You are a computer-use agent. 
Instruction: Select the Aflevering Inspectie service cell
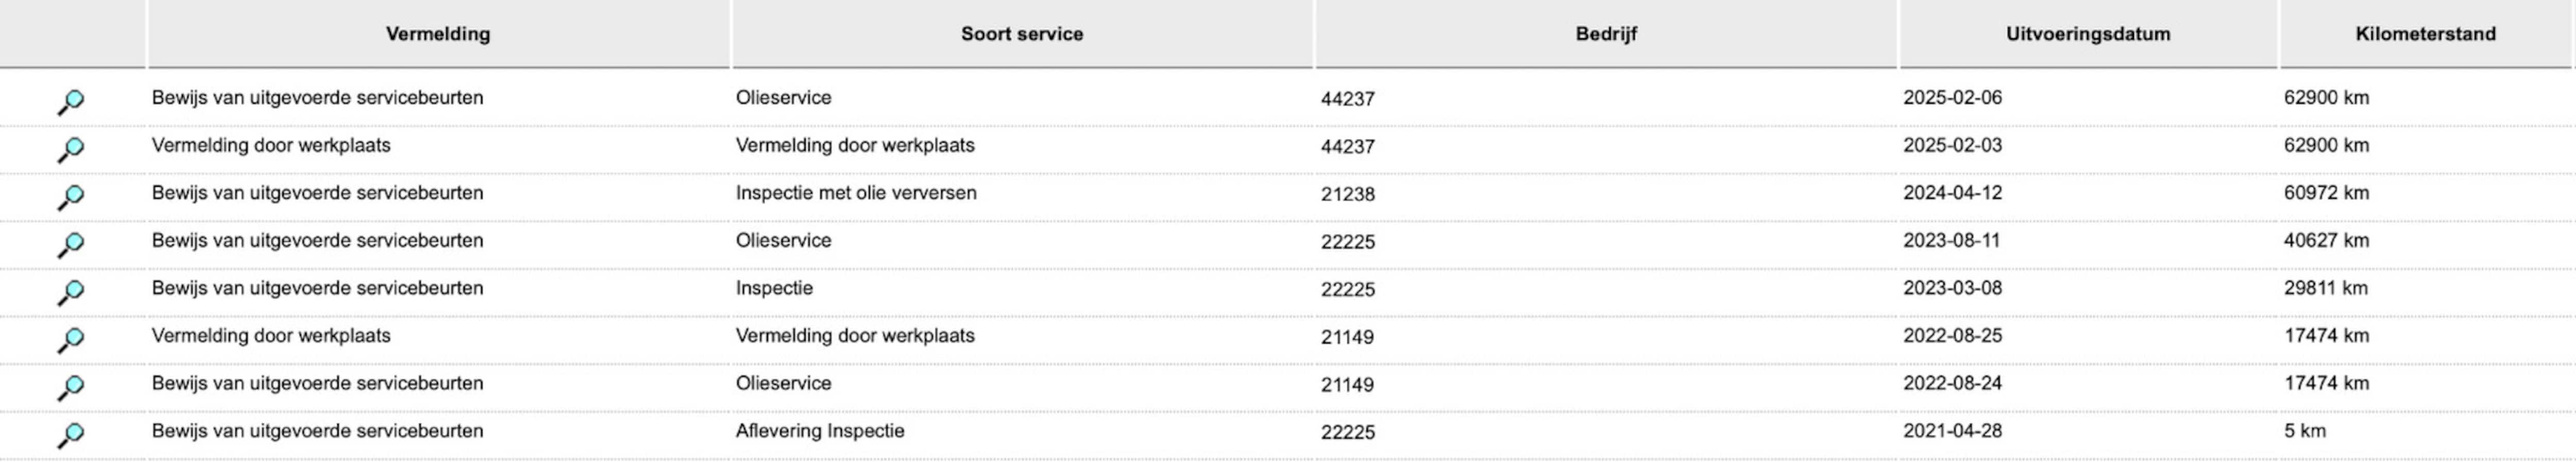pyautogui.click(x=820, y=431)
